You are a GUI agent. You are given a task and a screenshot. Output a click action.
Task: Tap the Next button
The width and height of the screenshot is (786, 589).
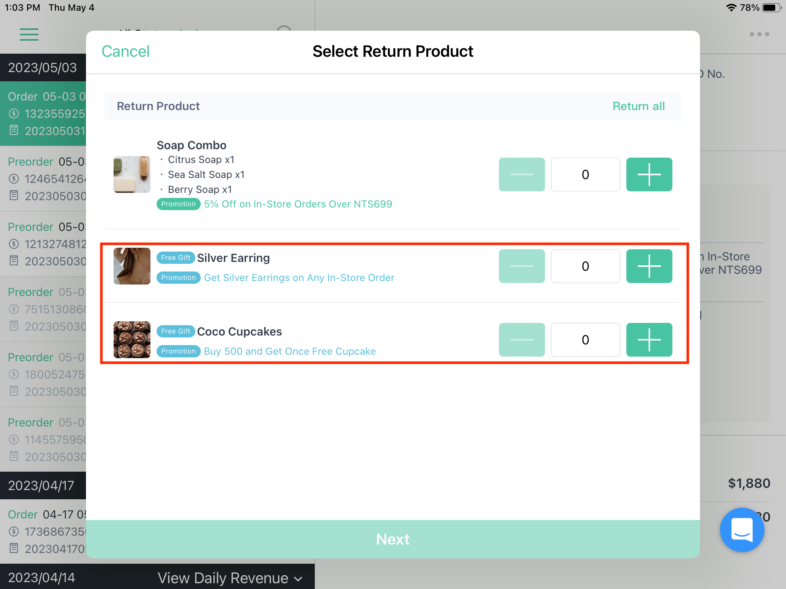coord(393,539)
